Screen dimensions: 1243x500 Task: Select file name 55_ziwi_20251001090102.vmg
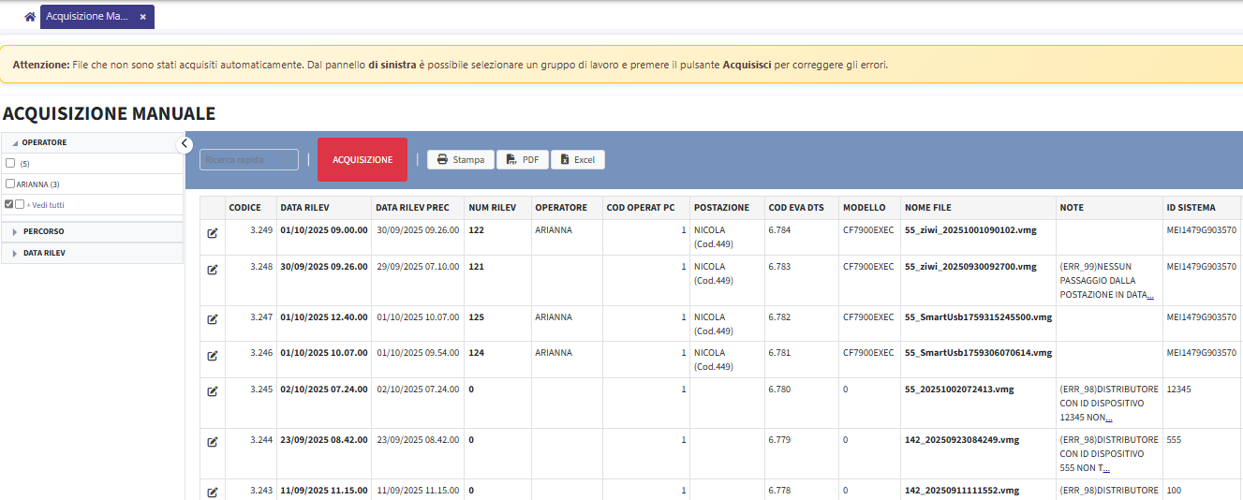pyautogui.click(x=970, y=229)
